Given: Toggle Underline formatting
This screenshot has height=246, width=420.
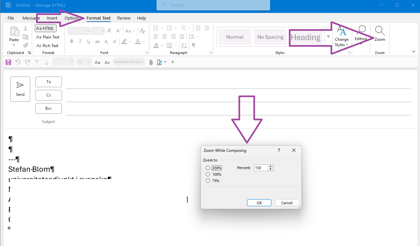Looking at the screenshot, I should (x=88, y=41).
